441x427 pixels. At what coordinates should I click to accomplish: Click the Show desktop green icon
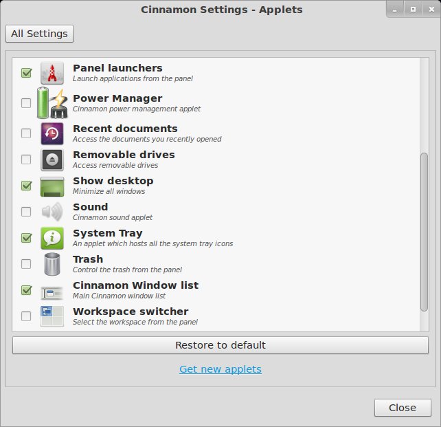point(52,186)
